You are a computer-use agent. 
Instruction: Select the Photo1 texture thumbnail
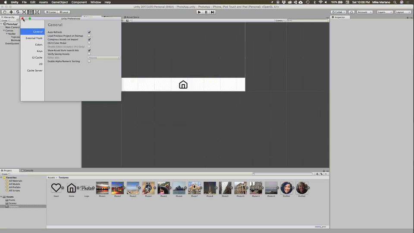click(x=102, y=188)
